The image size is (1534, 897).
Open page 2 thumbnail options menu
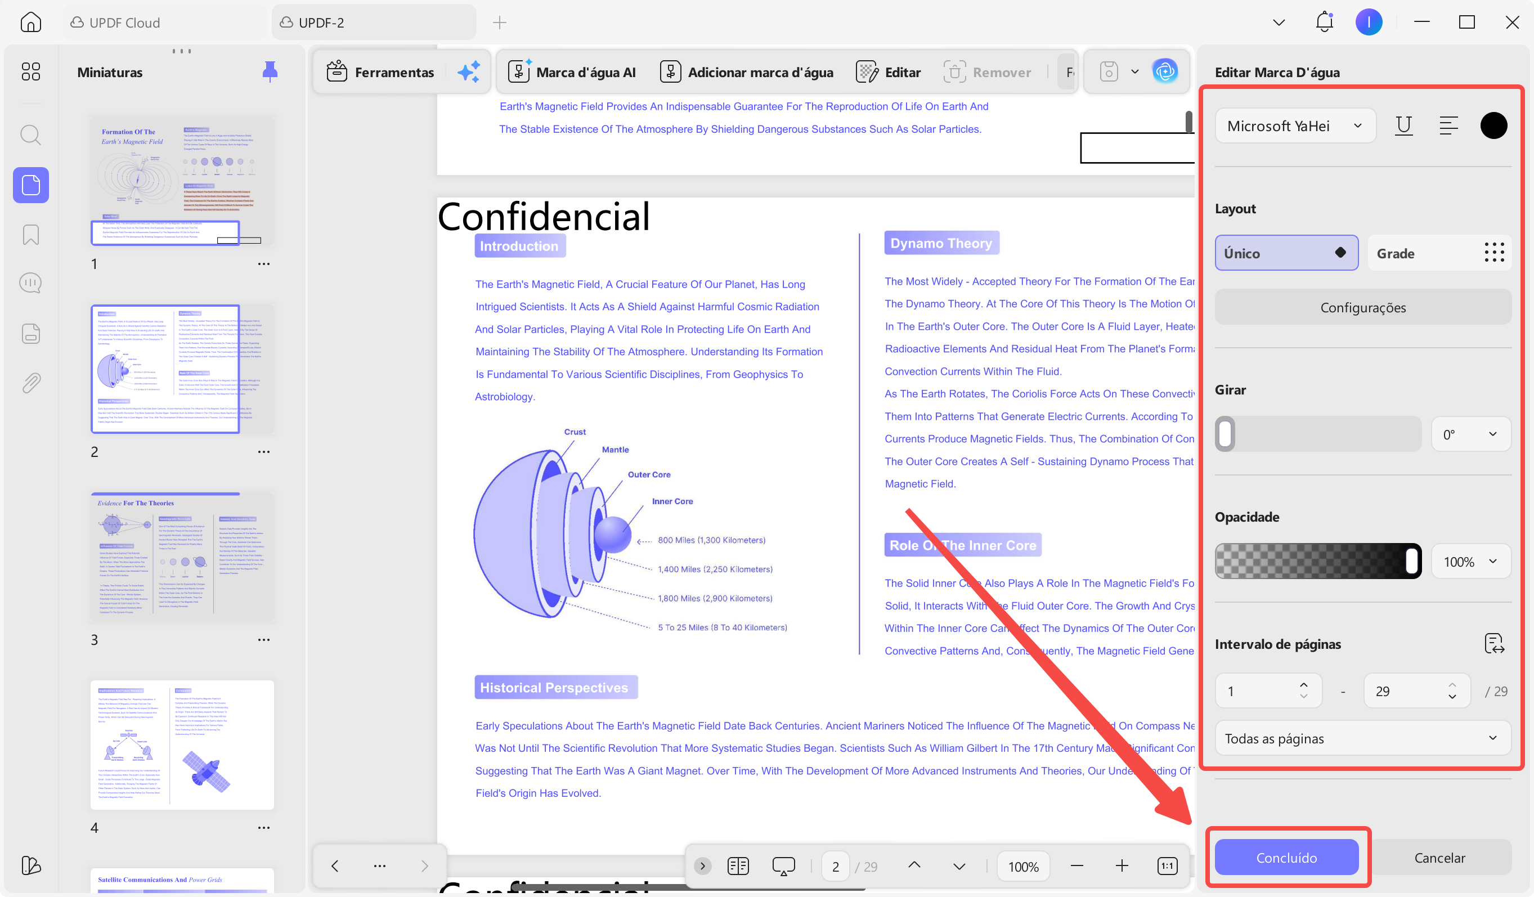(x=263, y=451)
